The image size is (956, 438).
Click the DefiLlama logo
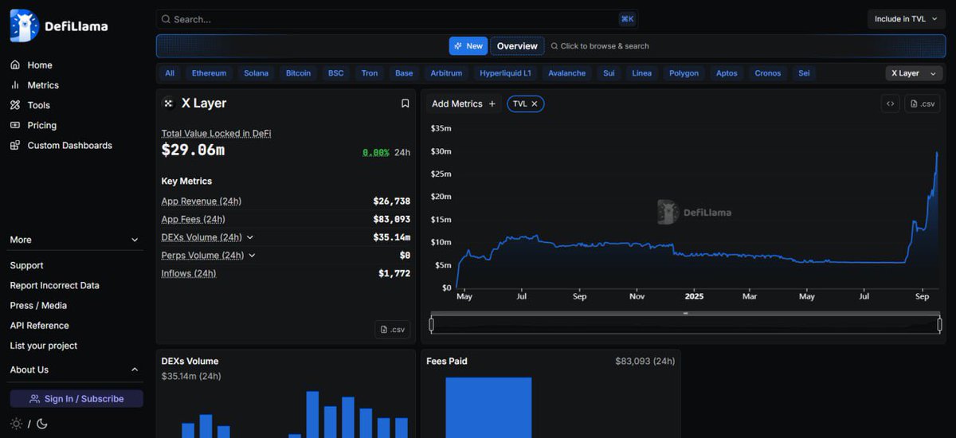[59, 25]
